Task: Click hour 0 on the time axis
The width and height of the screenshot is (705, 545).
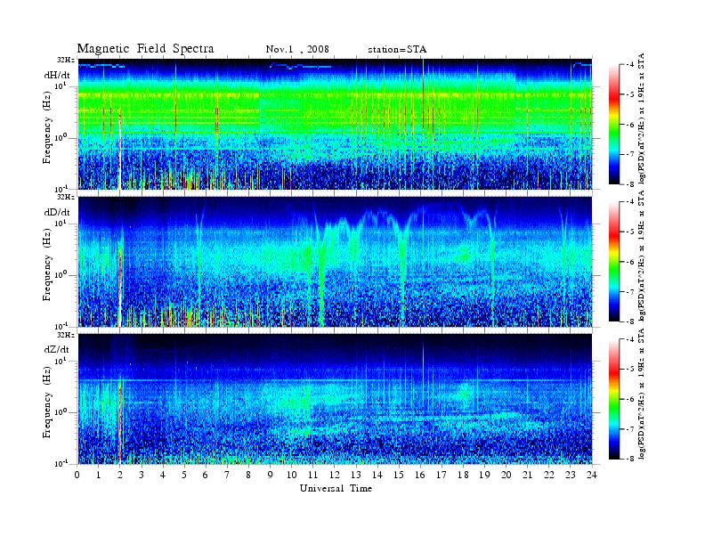Action: tap(77, 475)
